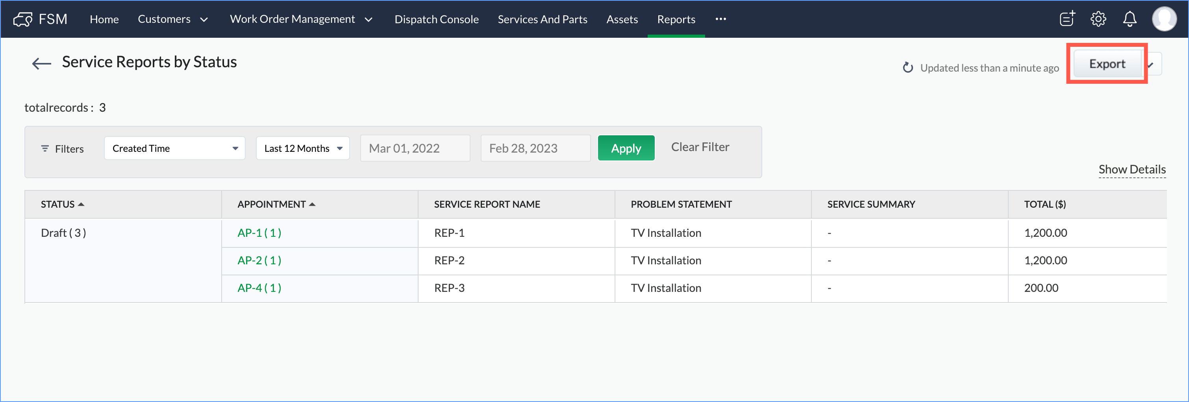Go to the Dispatch Console tab

pyautogui.click(x=436, y=19)
